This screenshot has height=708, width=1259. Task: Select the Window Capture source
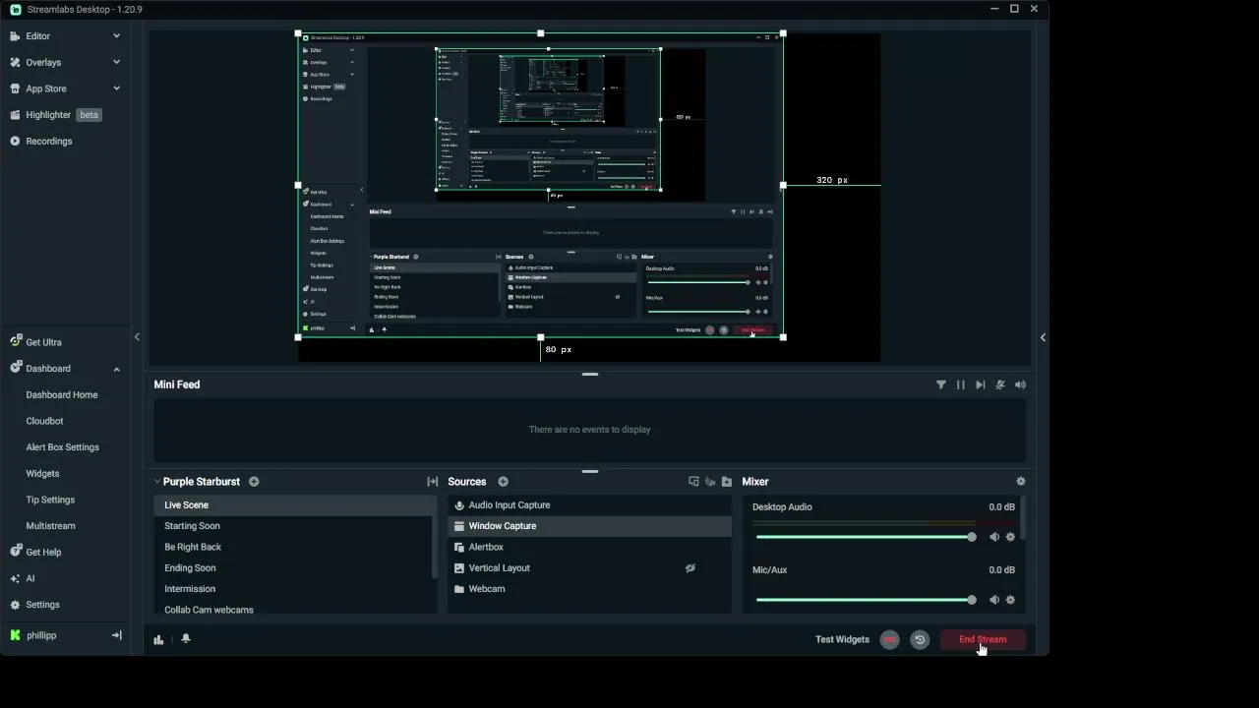(x=589, y=526)
